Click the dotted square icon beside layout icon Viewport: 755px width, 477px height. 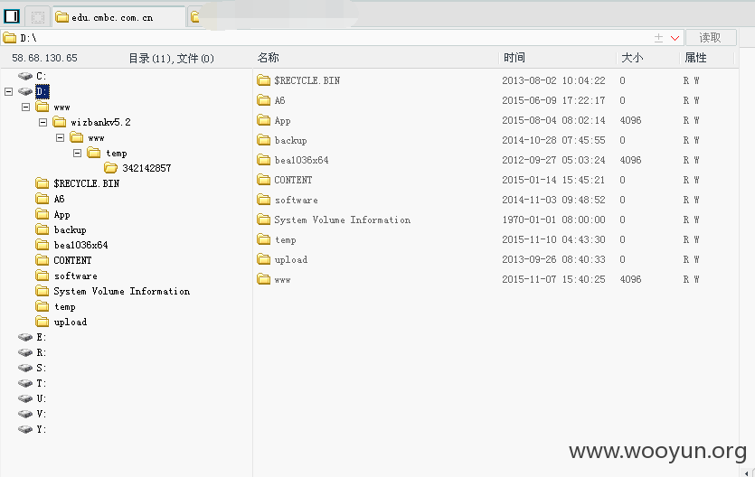click(38, 17)
